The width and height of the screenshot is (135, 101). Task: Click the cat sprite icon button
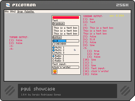coord(55,72)
